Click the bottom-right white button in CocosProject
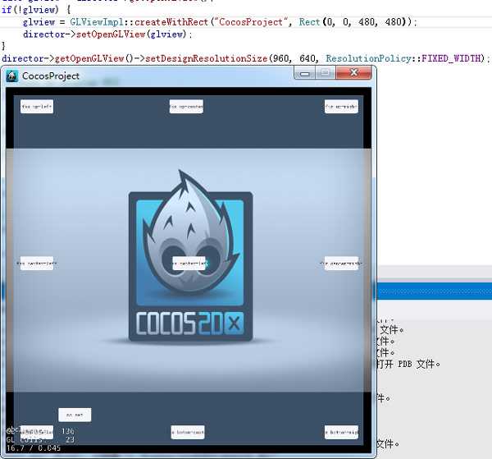This screenshot has height=459, width=492. tap(341, 432)
